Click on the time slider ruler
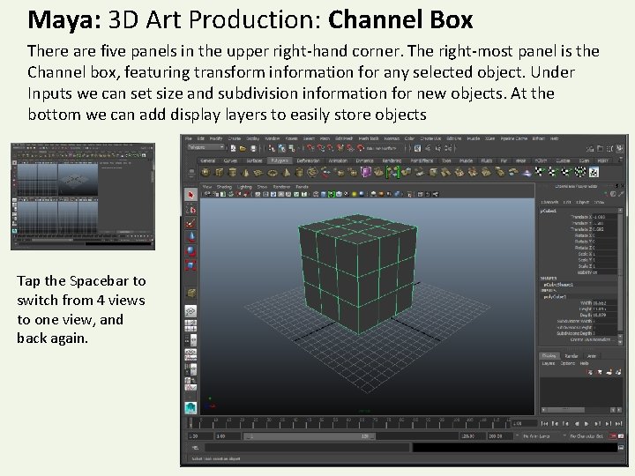 pos(348,423)
